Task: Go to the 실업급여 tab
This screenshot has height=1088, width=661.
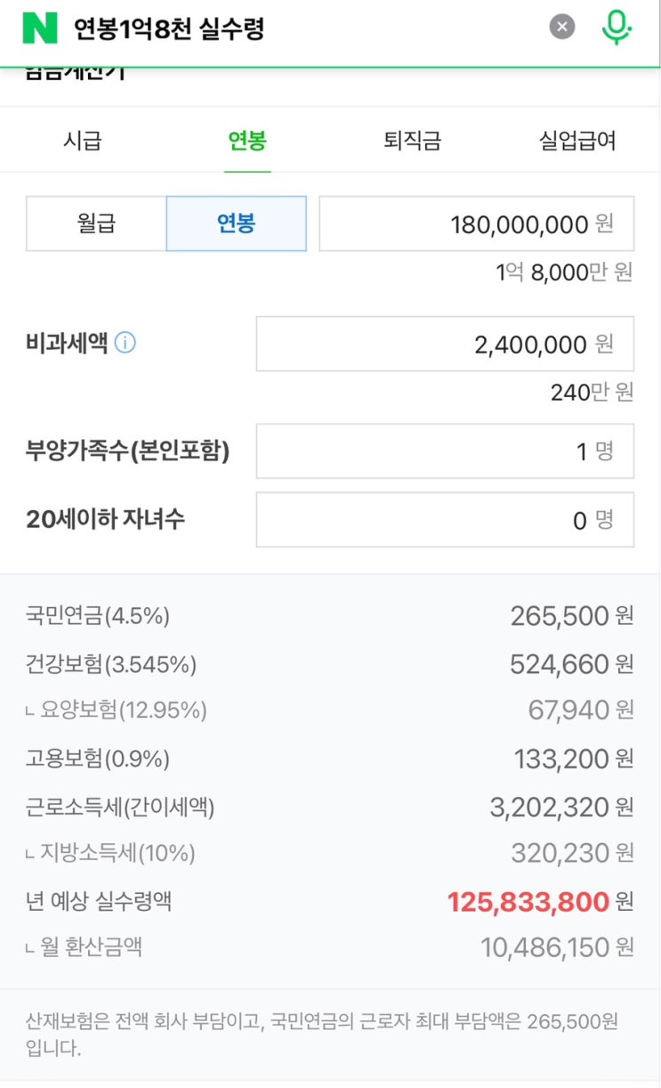Action: click(577, 141)
